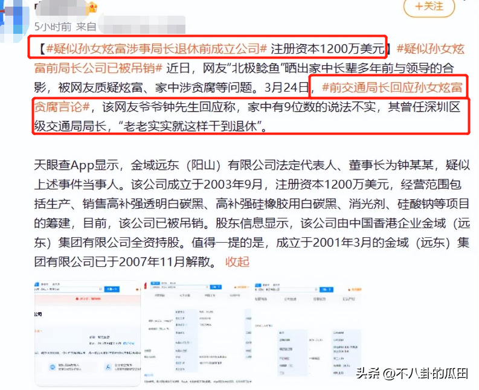This screenshot has width=479, height=390.
Task: Collapse the post text with 收起
Action: click(237, 261)
